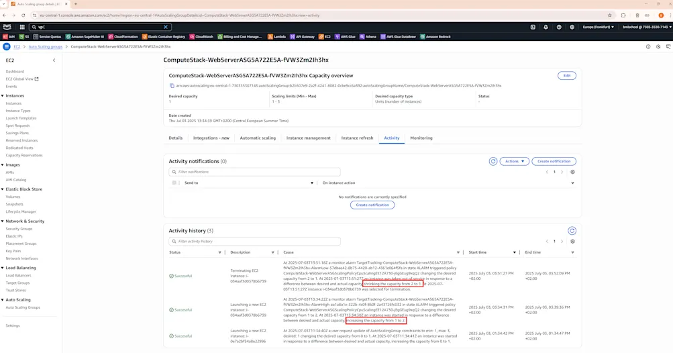
Task: Open the AWS services grid menu
Action: point(22,27)
